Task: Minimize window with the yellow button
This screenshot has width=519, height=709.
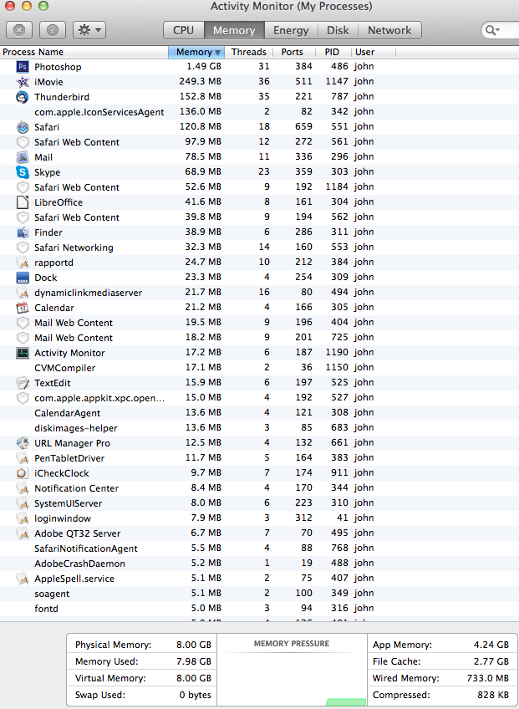Action: 27,7
